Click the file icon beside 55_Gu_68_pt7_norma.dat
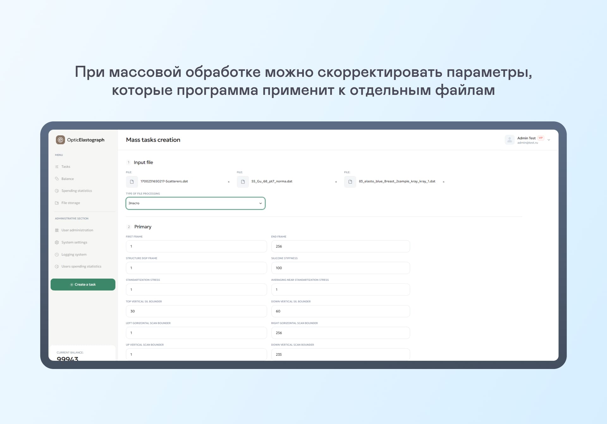607x424 pixels. [243, 182]
